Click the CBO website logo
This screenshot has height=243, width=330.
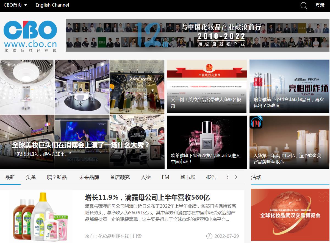pyautogui.click(x=30, y=36)
